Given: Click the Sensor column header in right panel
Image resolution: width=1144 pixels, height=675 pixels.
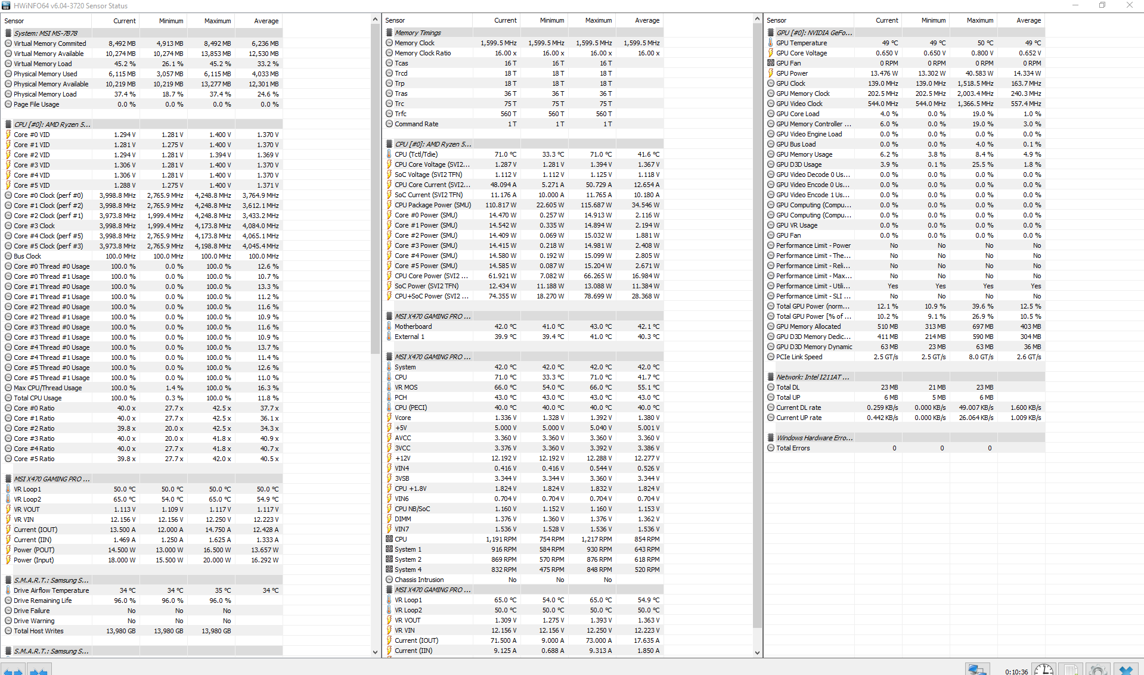Looking at the screenshot, I should [x=809, y=20].
